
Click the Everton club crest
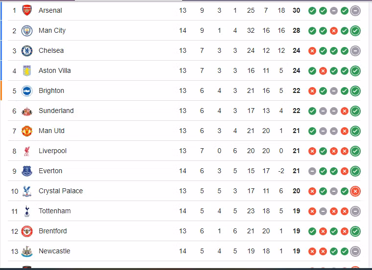click(x=27, y=171)
